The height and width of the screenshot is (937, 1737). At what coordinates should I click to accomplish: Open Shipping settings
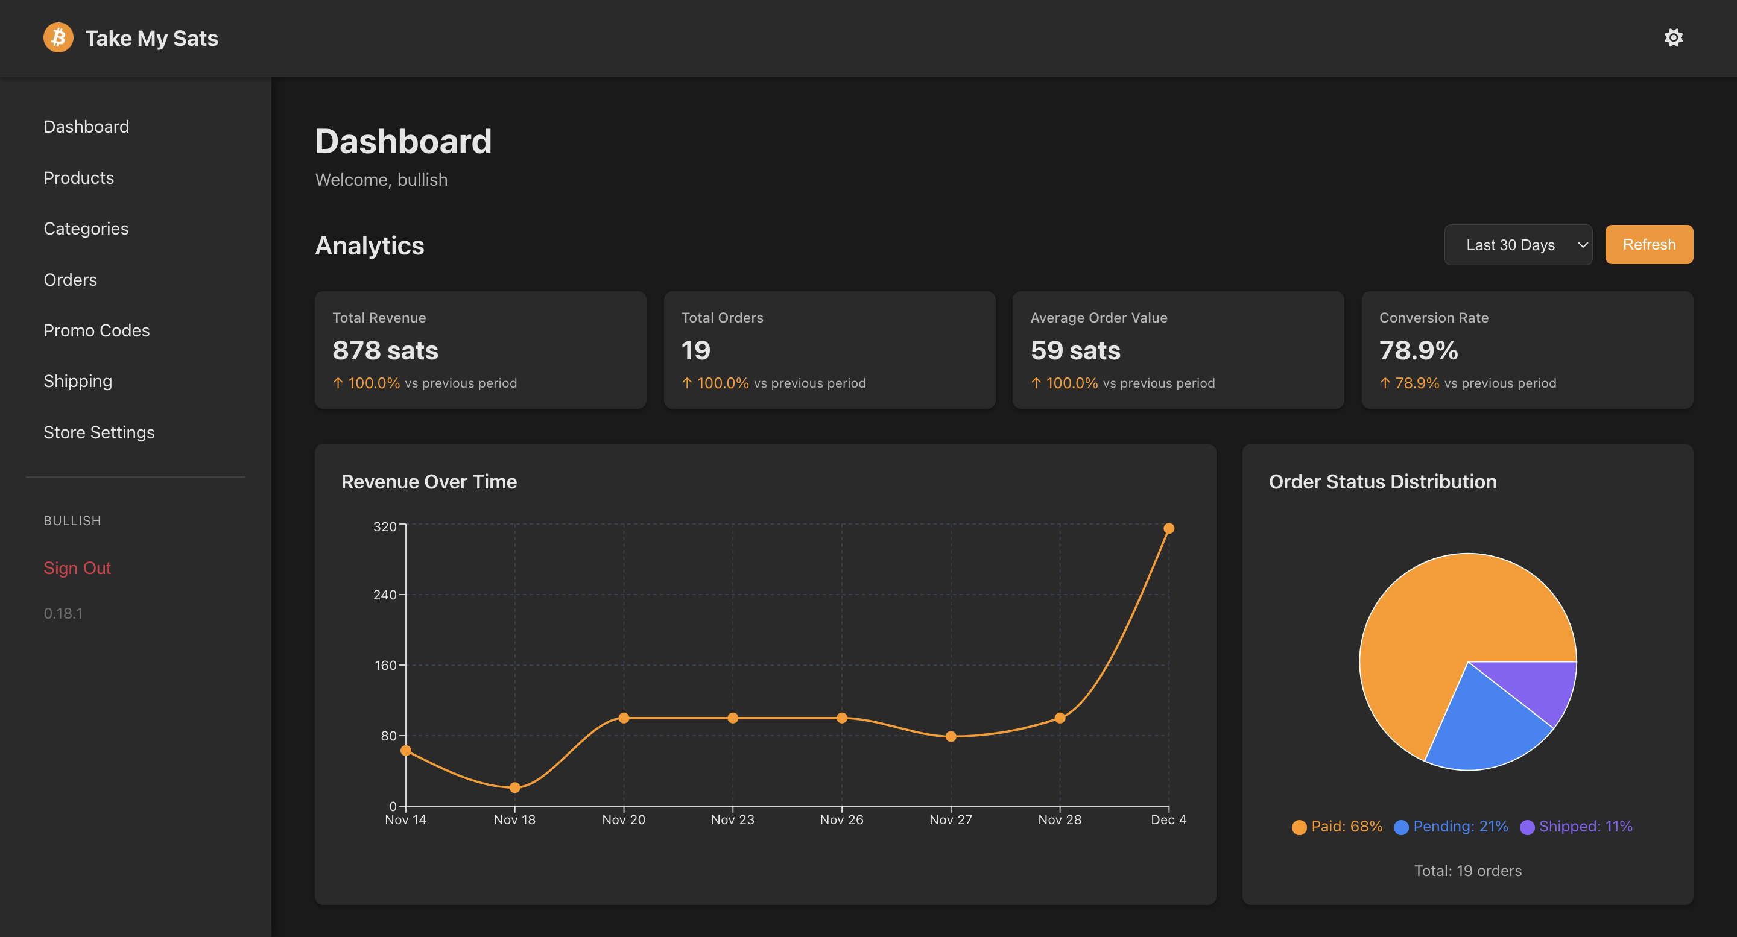78,382
